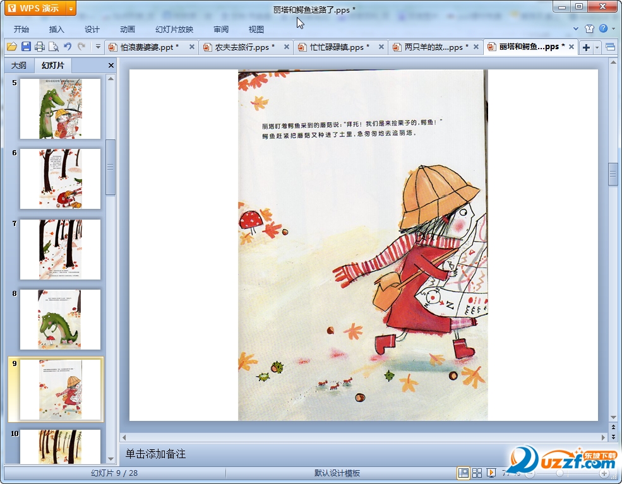622x484 pixels.
Task: Select slide 10 thumbnail
Action: [x=60, y=446]
